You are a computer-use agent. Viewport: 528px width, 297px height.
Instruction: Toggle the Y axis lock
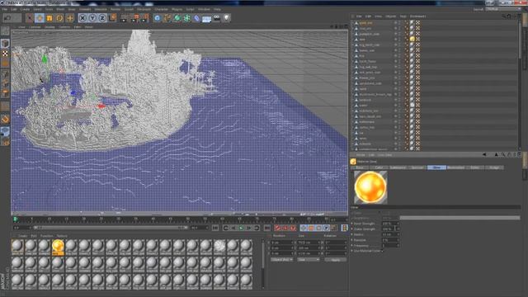92,18
